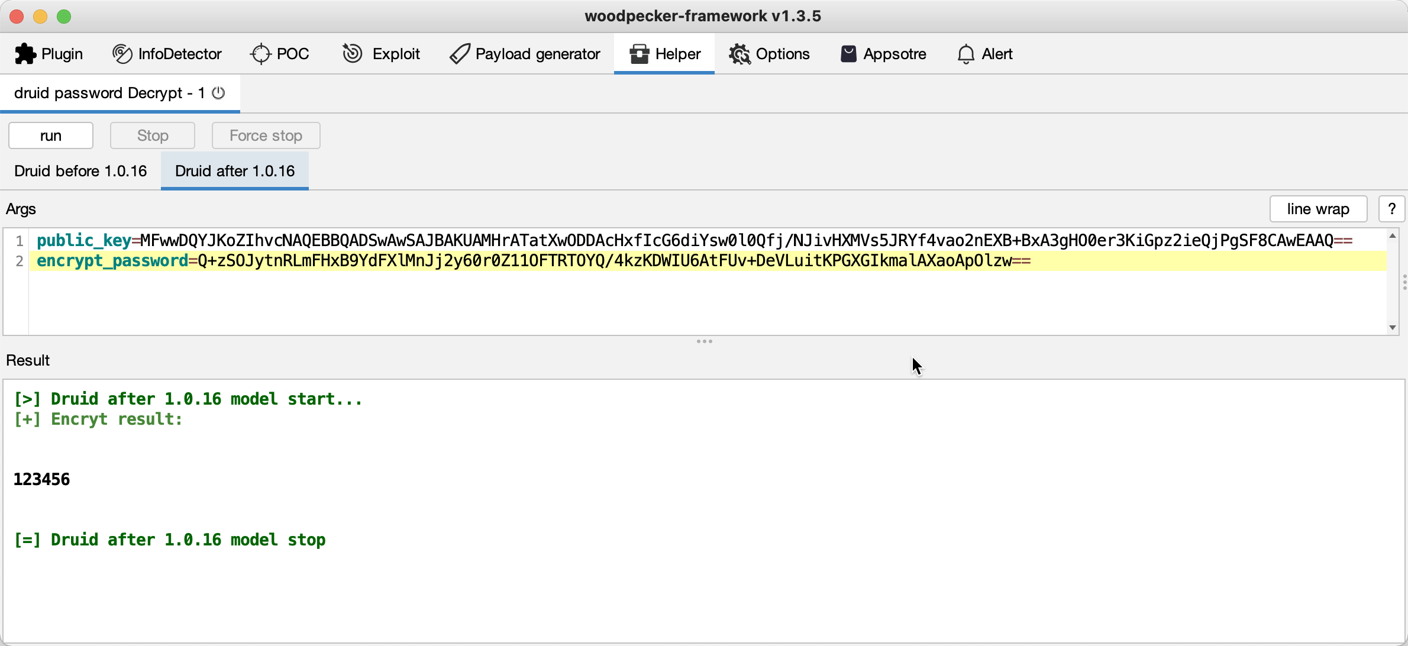1408x646 pixels.
Task: Select the Druid after 1.0.16 tab
Action: pyautogui.click(x=234, y=171)
